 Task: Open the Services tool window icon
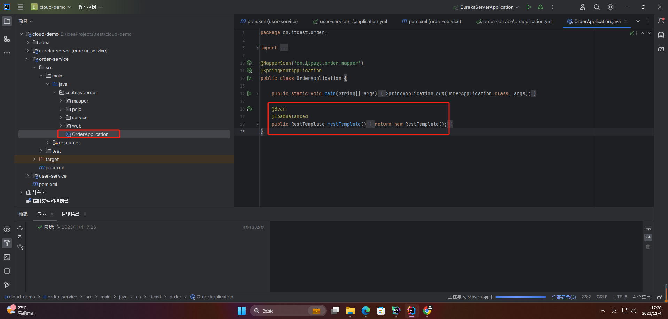tap(7, 229)
